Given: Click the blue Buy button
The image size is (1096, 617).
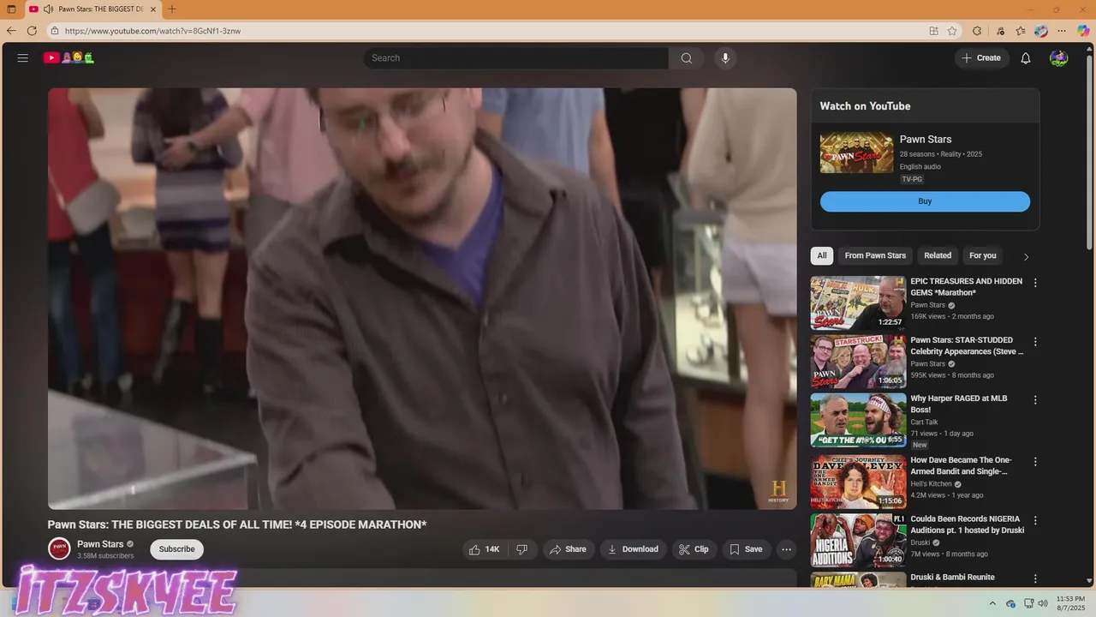Looking at the screenshot, I should pyautogui.click(x=925, y=201).
